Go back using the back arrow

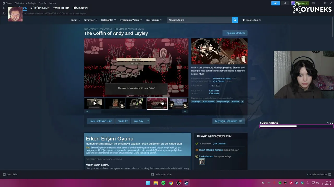pyautogui.click(x=4, y=8)
